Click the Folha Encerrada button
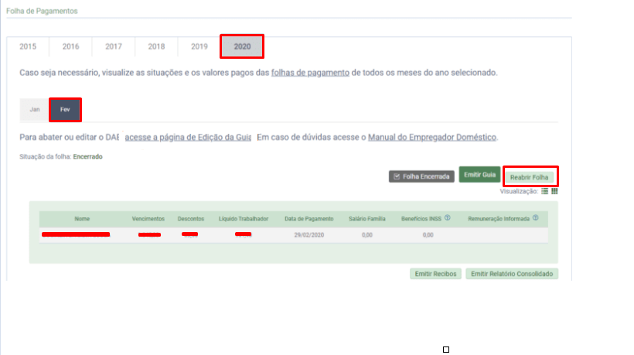Viewport: 634px width, 355px height. click(x=421, y=176)
